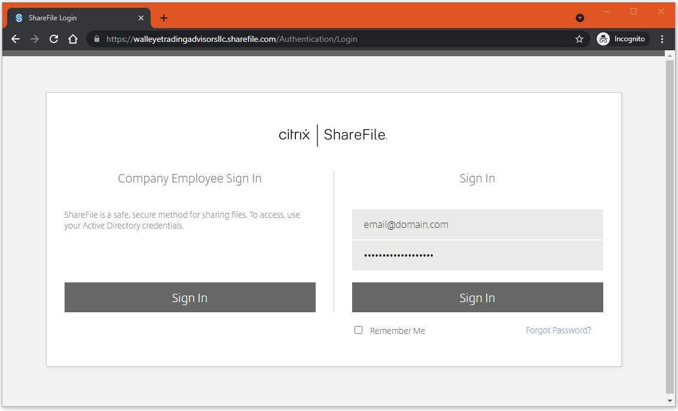Viewport: 678px width, 411px height.
Task: Open the Forgot Password link
Action: click(558, 330)
